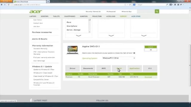Open the Compatibility Center link
Image resolution: width=191 pixels, height=107 pixels.
[x=41, y=79]
